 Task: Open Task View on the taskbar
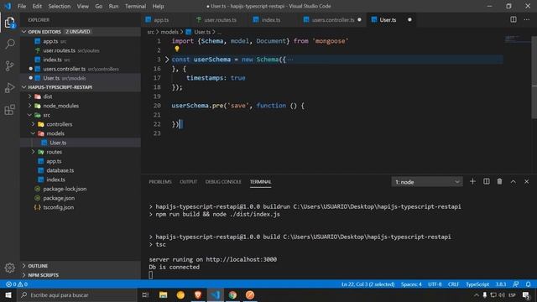coord(145,294)
